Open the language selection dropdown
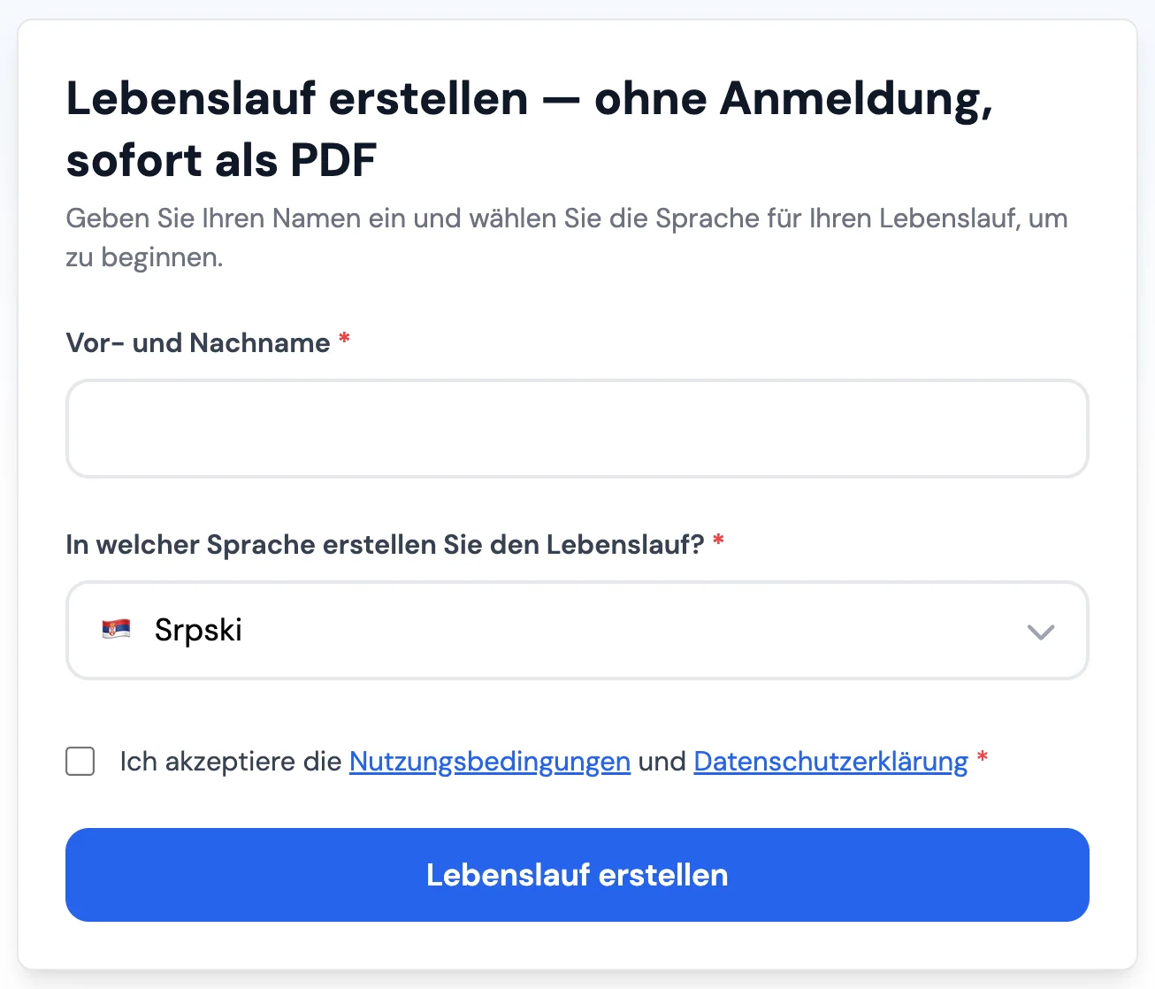This screenshot has height=989, width=1155. [x=577, y=630]
